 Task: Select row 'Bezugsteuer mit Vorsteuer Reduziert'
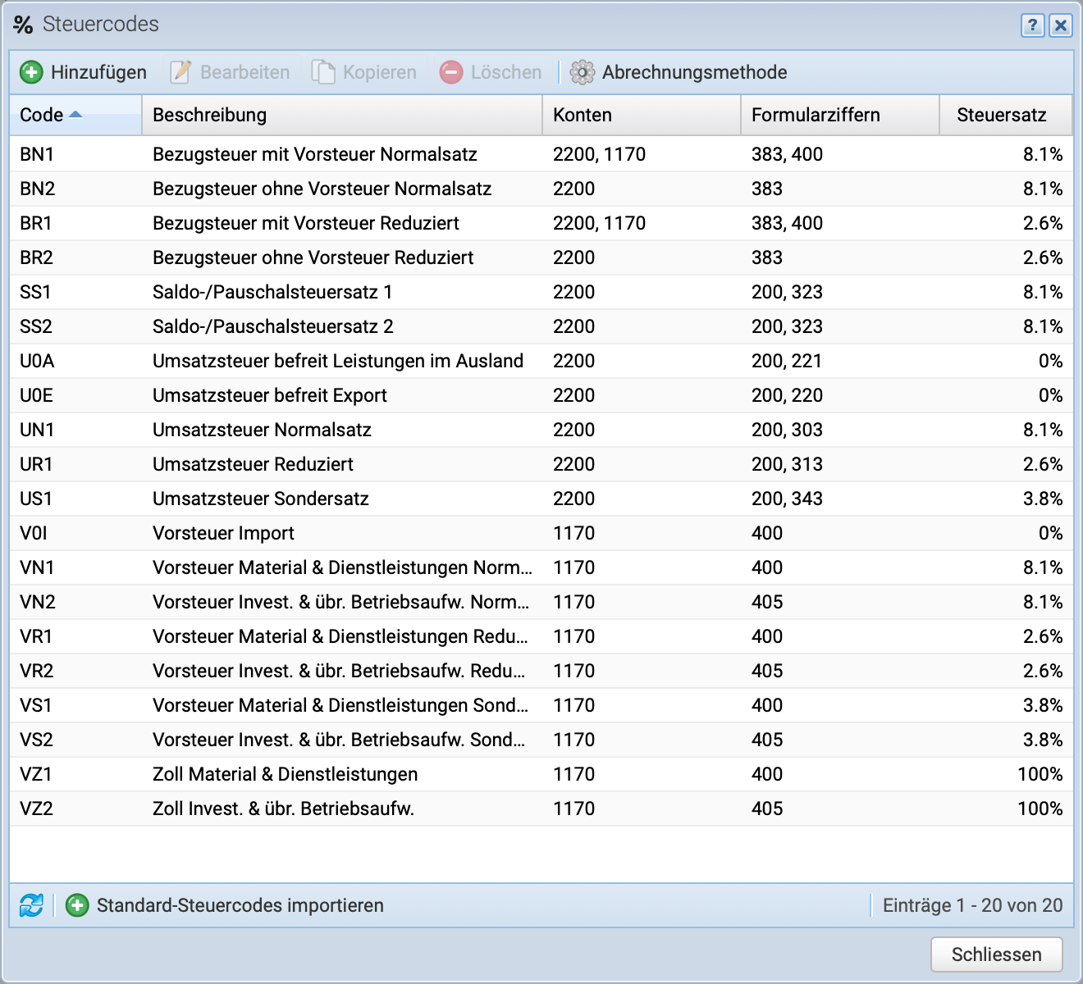click(541, 223)
